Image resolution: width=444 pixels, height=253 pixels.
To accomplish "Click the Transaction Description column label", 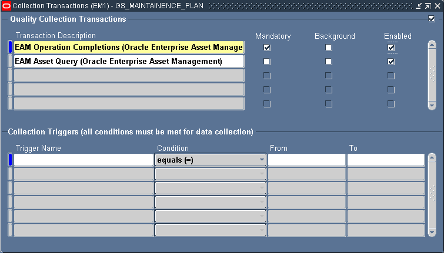I will tap(56, 36).
